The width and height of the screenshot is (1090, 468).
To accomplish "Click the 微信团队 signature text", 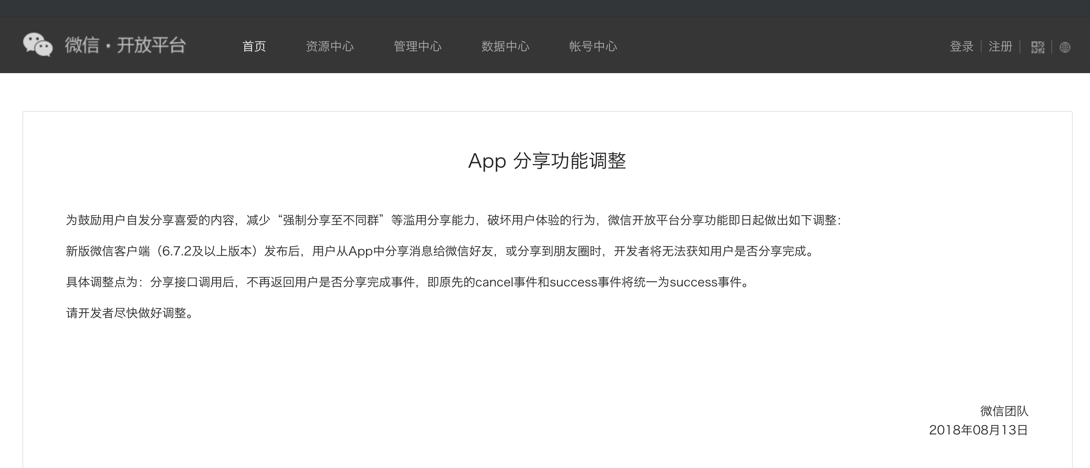I will pyautogui.click(x=1004, y=411).
